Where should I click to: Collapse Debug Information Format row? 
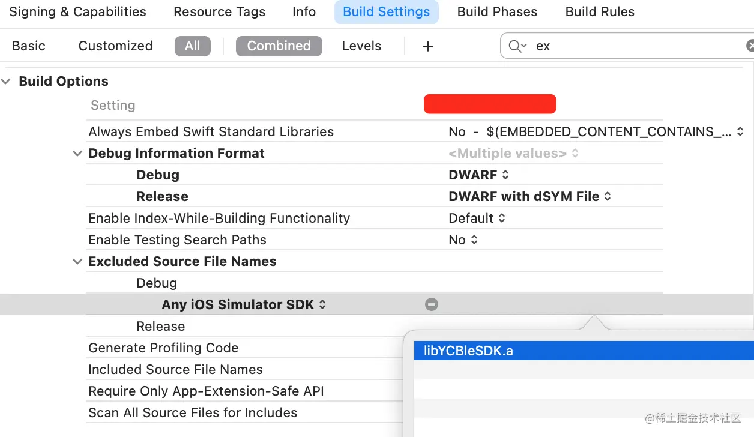click(x=77, y=153)
